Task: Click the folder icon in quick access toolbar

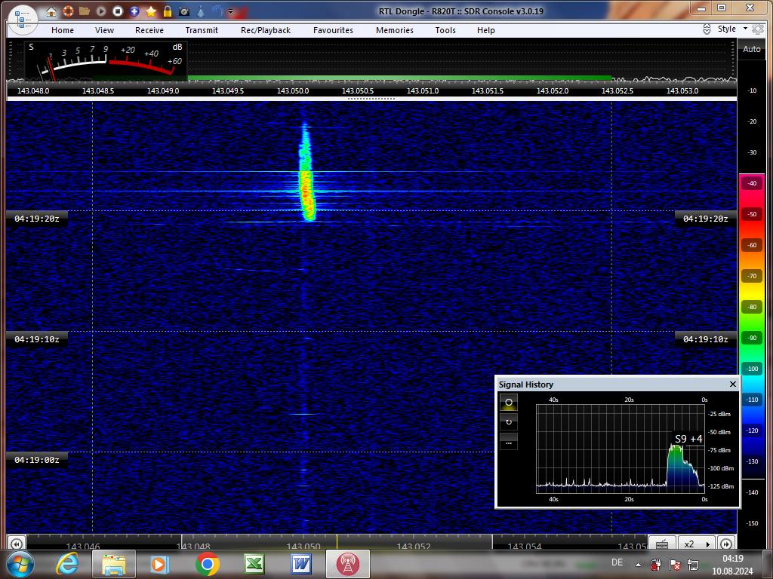Action: click(x=85, y=11)
